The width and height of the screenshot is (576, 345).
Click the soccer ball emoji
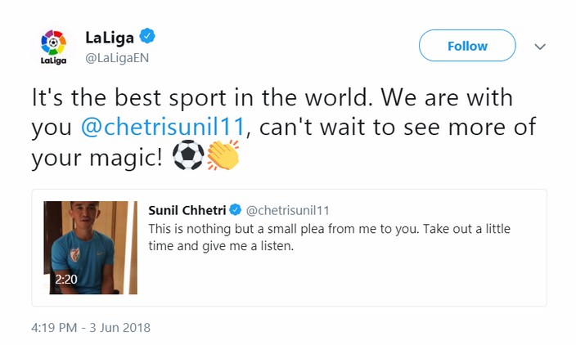coord(188,155)
